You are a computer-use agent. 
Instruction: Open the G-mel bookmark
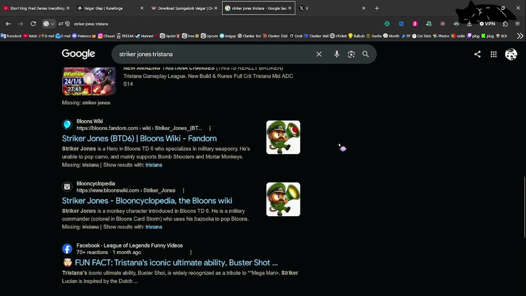tap(46, 36)
